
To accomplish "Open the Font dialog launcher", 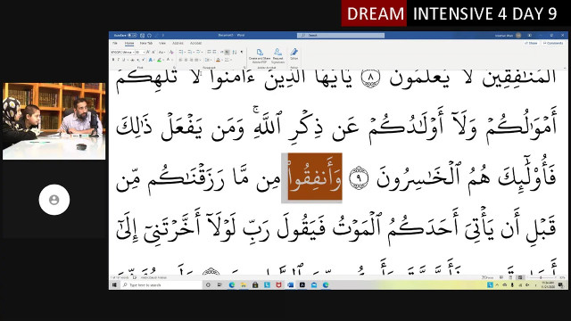I will point(175,68).
